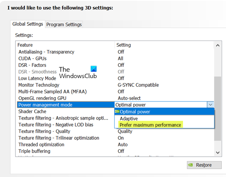Select the Low Latency Mode row
226x177 pixels.
(37, 78)
